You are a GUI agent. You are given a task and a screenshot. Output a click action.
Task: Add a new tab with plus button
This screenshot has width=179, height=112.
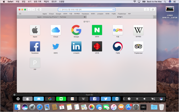[155, 17]
